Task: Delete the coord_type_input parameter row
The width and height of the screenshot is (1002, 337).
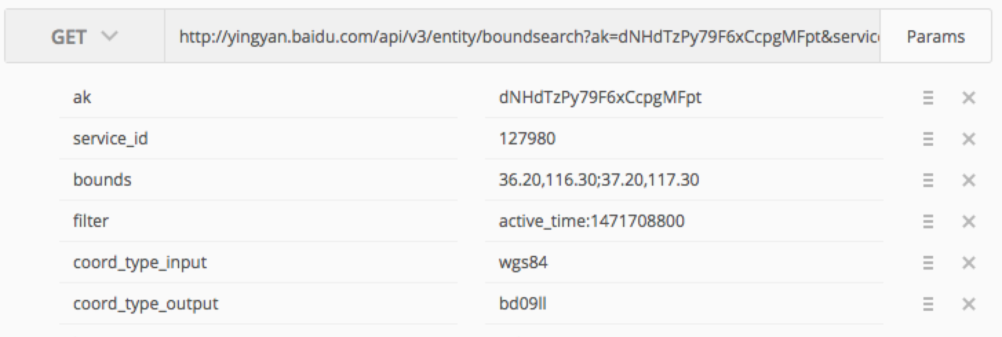Action: pyautogui.click(x=968, y=263)
